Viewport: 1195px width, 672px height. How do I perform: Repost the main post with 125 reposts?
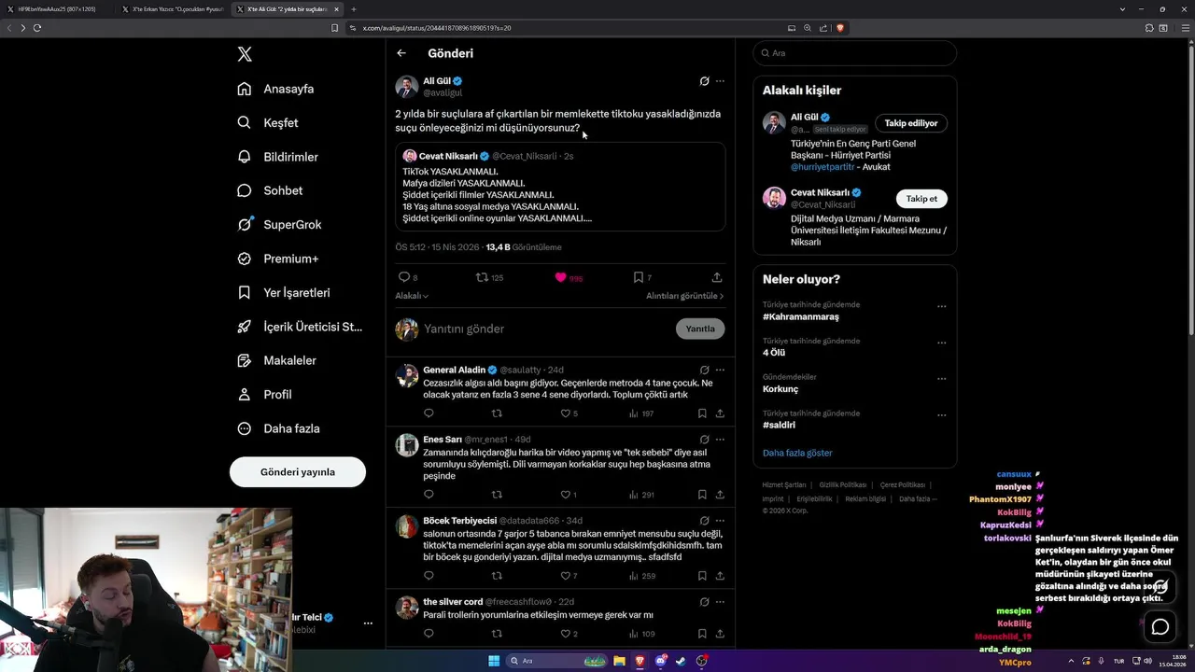(x=489, y=277)
